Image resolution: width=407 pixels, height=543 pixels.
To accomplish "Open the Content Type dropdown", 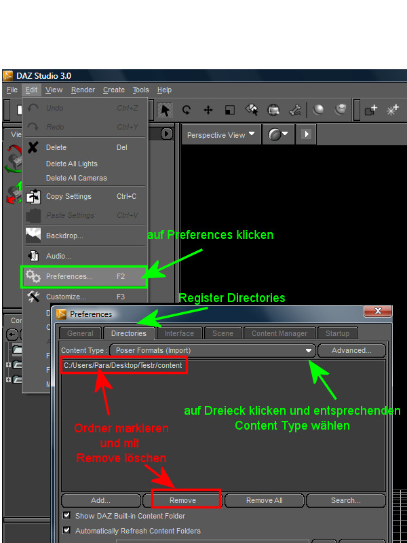I will (x=213, y=350).
